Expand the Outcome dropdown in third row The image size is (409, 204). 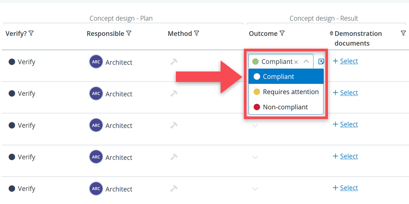[x=255, y=125]
